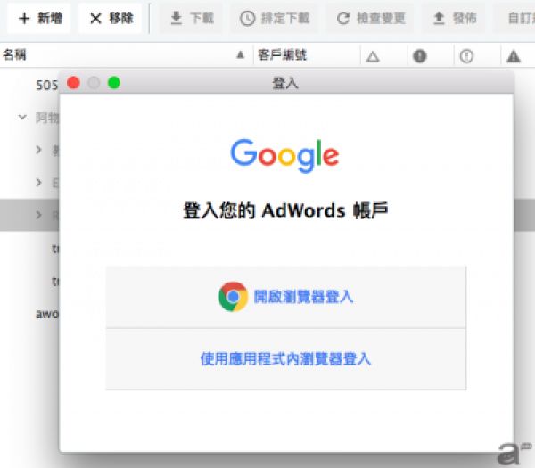The height and width of the screenshot is (468, 535).
Task: Click the 發佈 publish button
Action: (454, 18)
